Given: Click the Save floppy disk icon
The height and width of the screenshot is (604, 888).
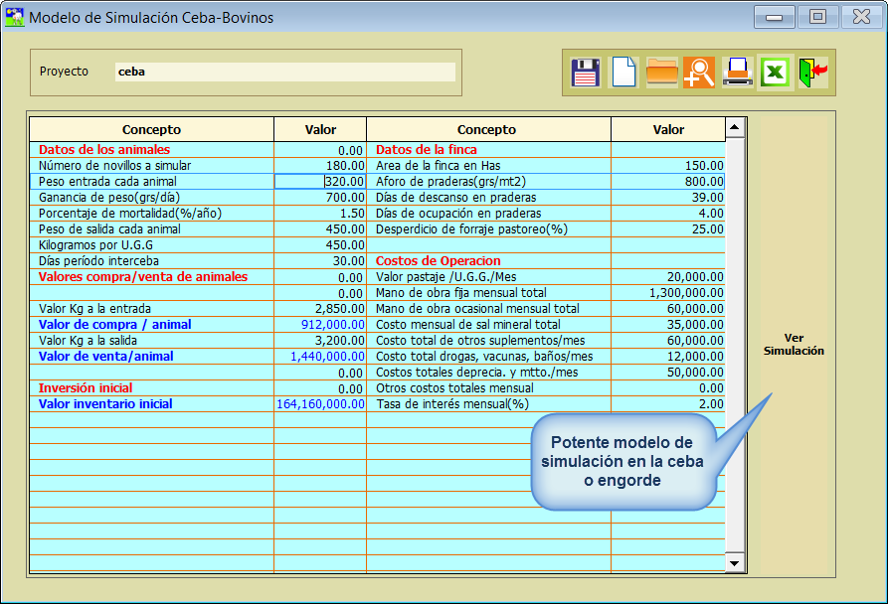Looking at the screenshot, I should 586,73.
